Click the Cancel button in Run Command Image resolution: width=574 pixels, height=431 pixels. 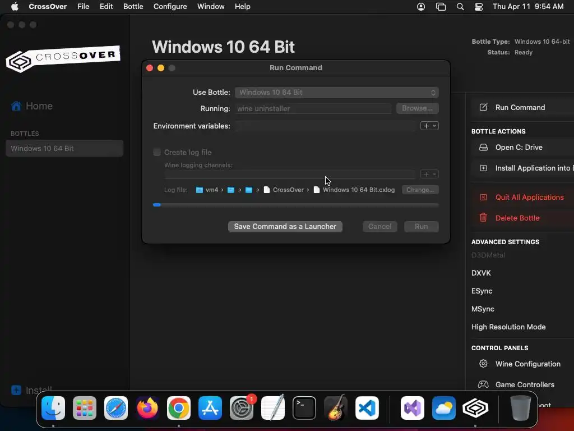point(379,227)
